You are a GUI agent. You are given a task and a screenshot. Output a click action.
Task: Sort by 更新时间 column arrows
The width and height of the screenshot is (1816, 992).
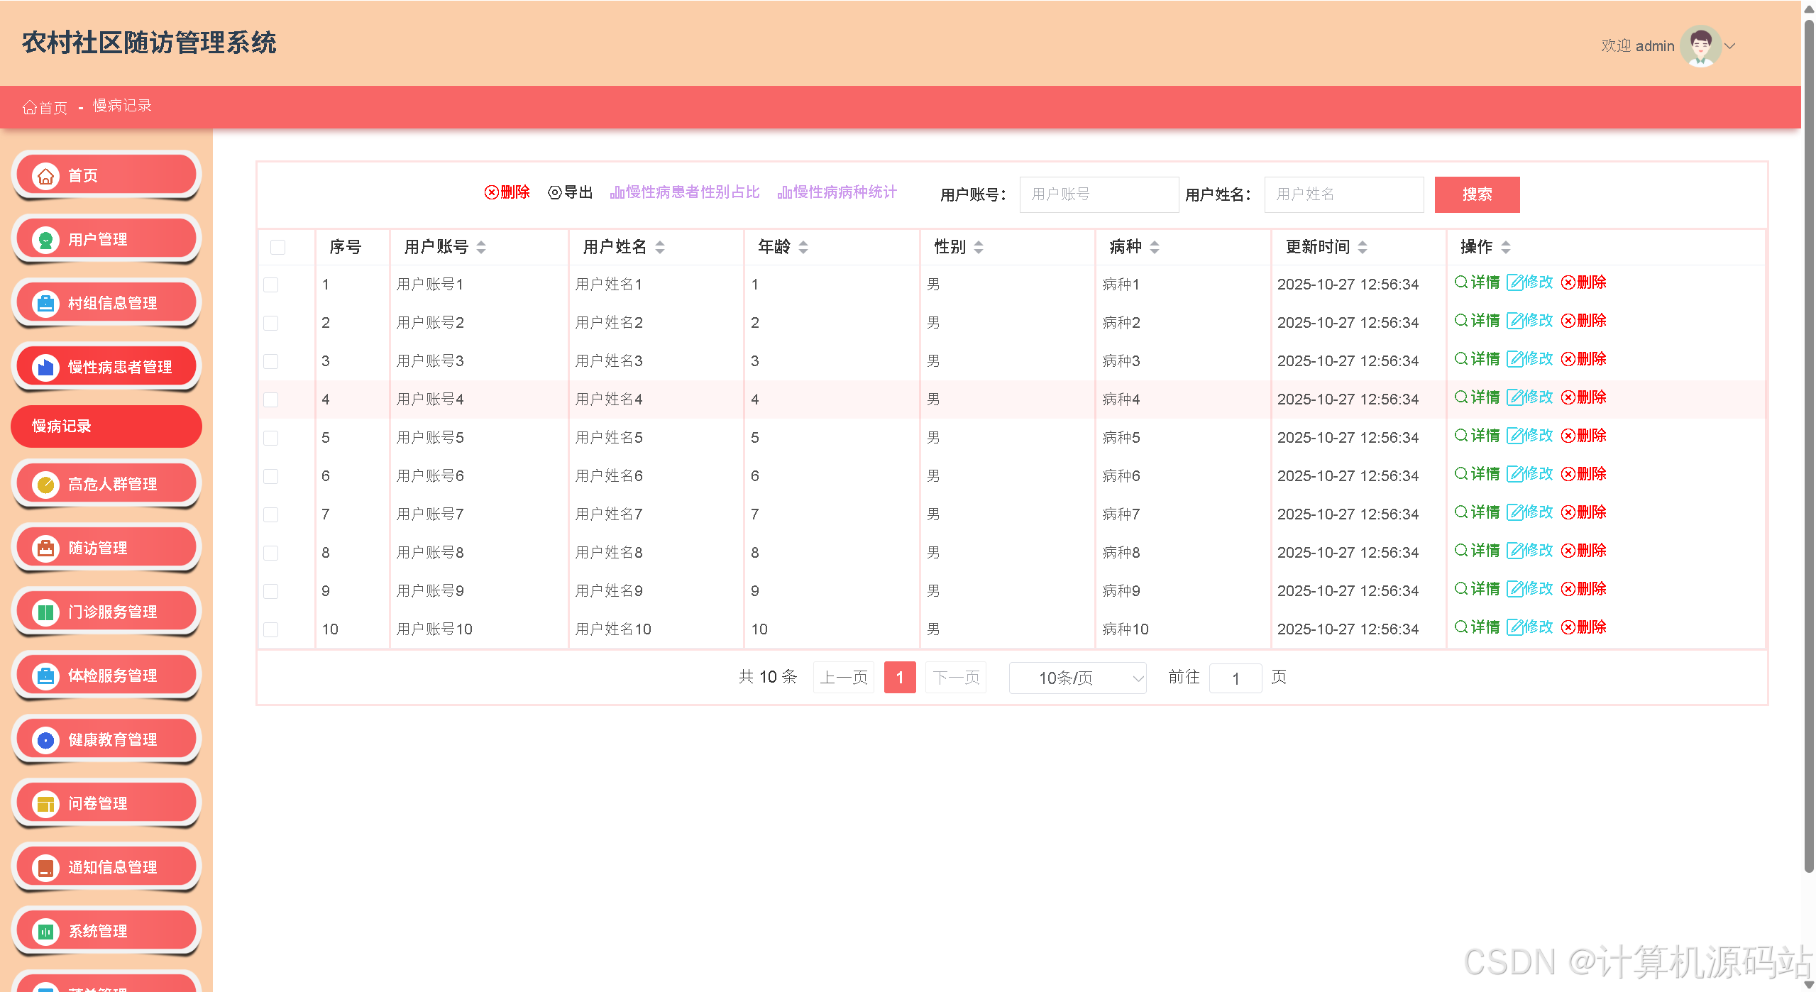pos(1363,247)
